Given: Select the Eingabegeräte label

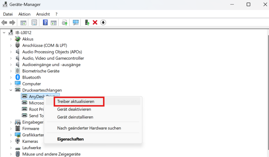Looking at the screenshot, I should coord(33,122).
